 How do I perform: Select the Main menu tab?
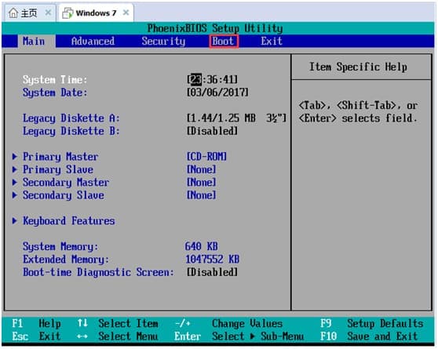(x=34, y=42)
